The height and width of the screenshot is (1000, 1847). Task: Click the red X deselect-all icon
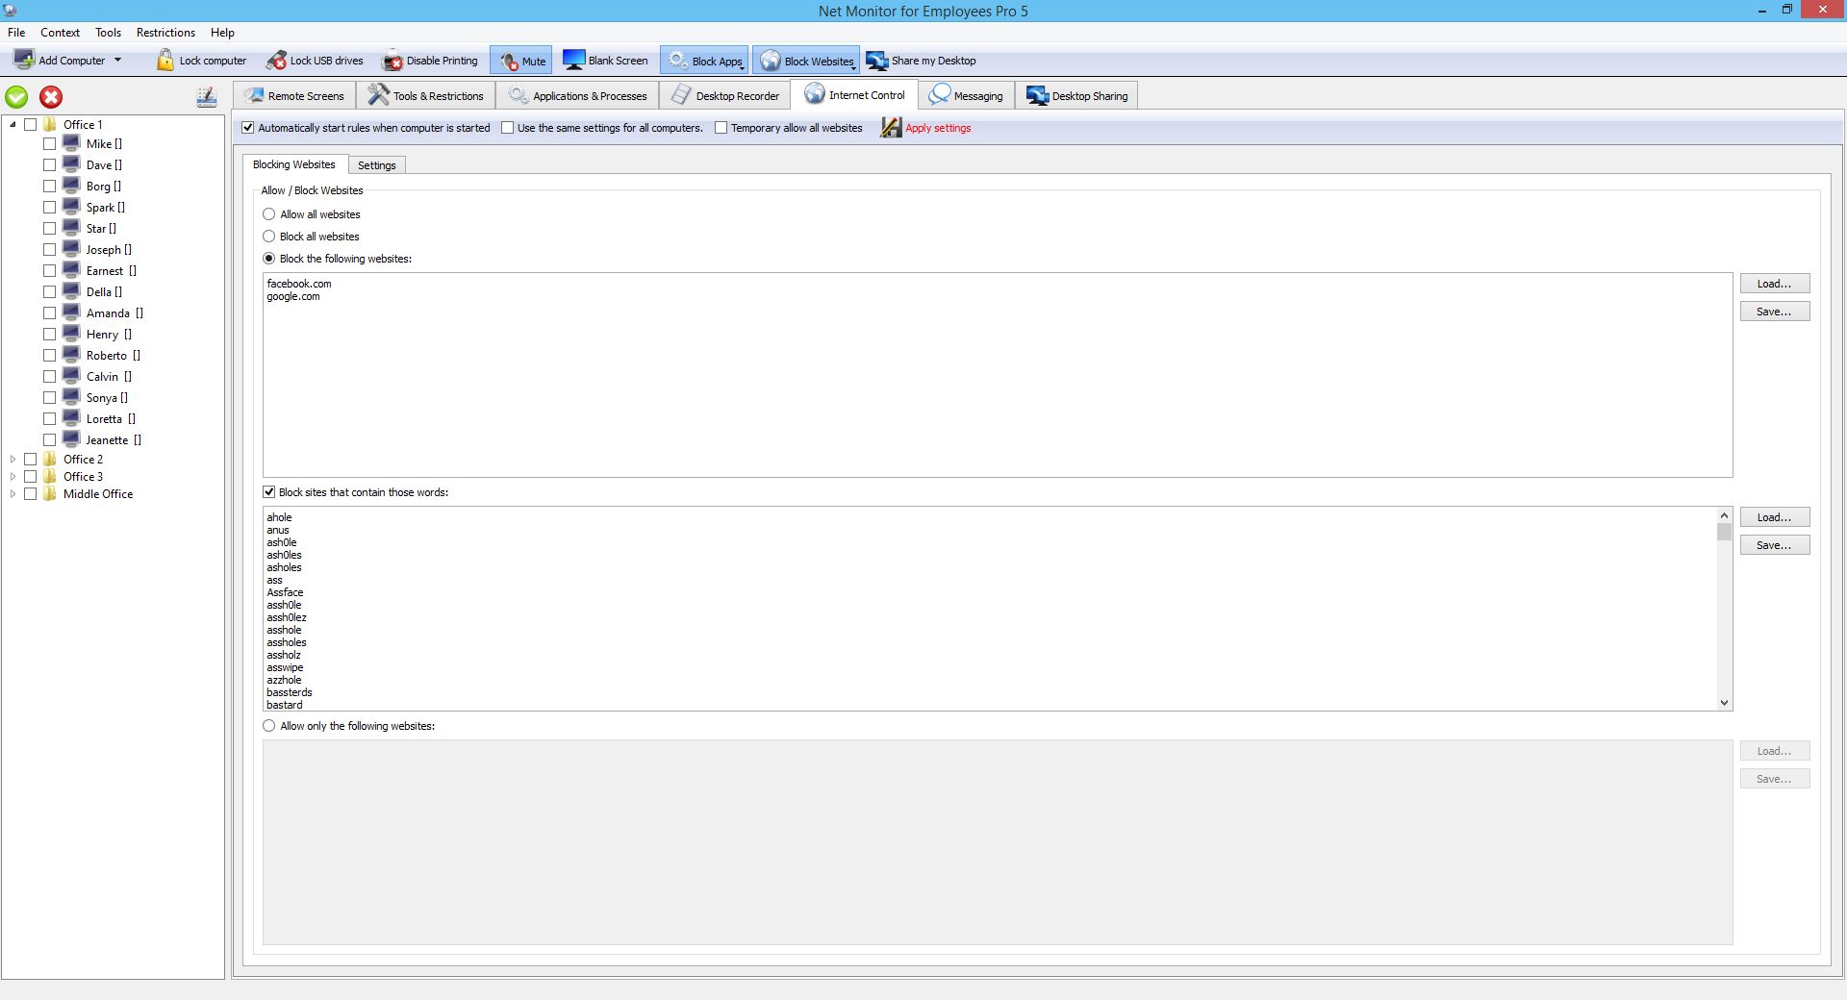pos(51,97)
